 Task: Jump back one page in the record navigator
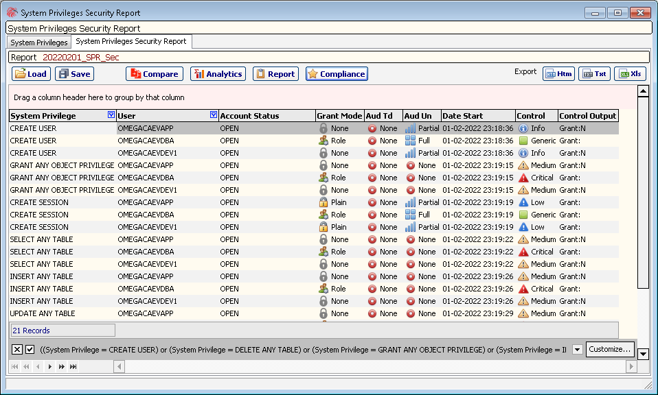[x=26, y=366]
